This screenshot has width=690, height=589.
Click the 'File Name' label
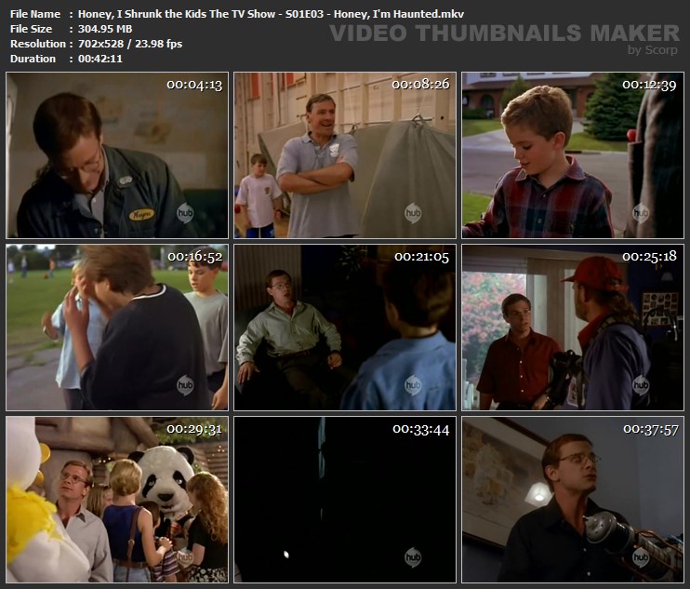(35, 14)
